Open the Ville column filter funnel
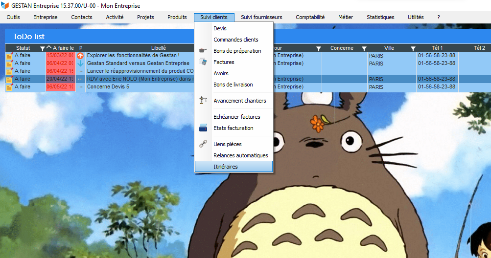Screen dimensions: 491x258 pyautogui.click(x=413, y=48)
